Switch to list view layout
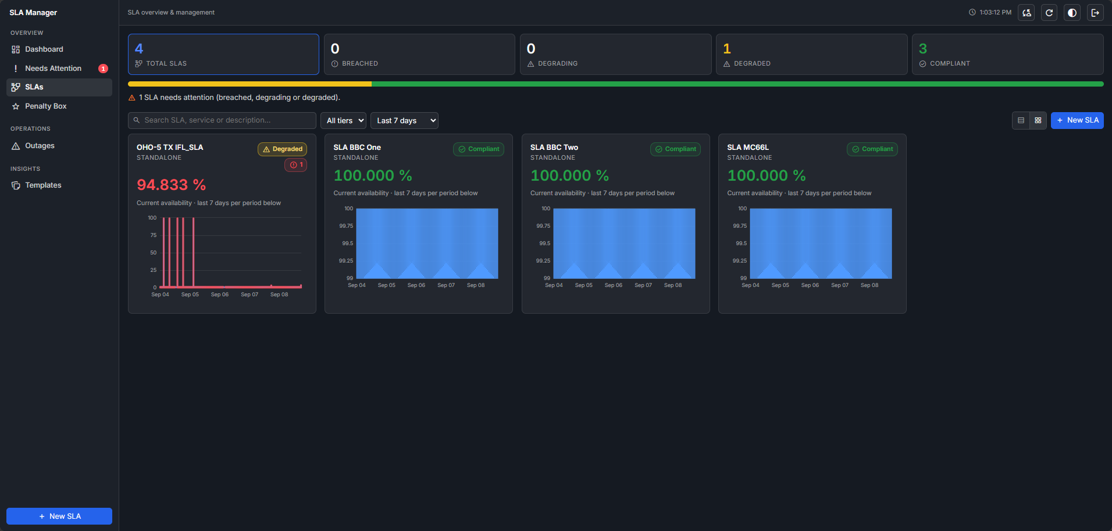 click(1021, 120)
